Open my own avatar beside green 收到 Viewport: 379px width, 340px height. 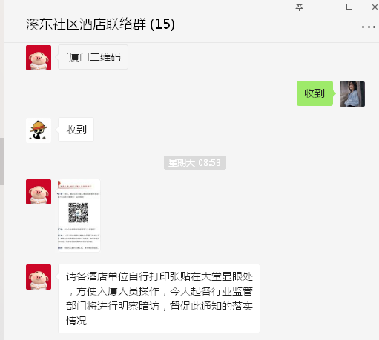[x=352, y=94]
